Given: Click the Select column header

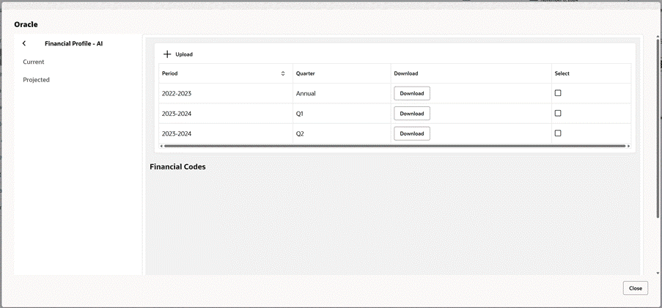Looking at the screenshot, I should [x=591, y=73].
